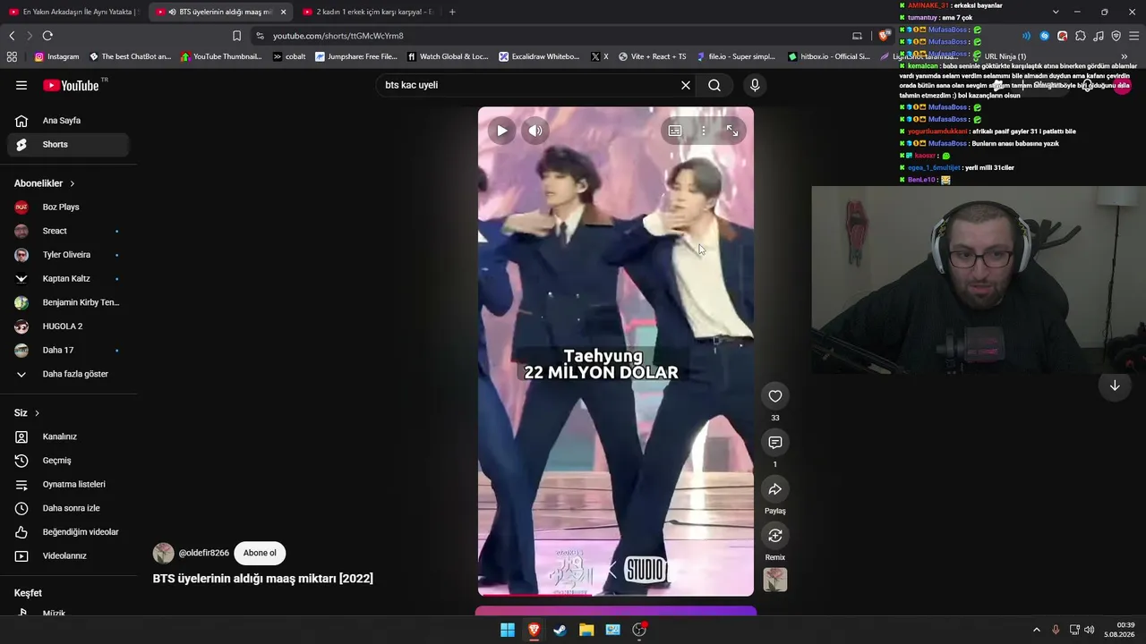Play the Shorts video
The height and width of the screenshot is (644, 1146).
(x=501, y=131)
